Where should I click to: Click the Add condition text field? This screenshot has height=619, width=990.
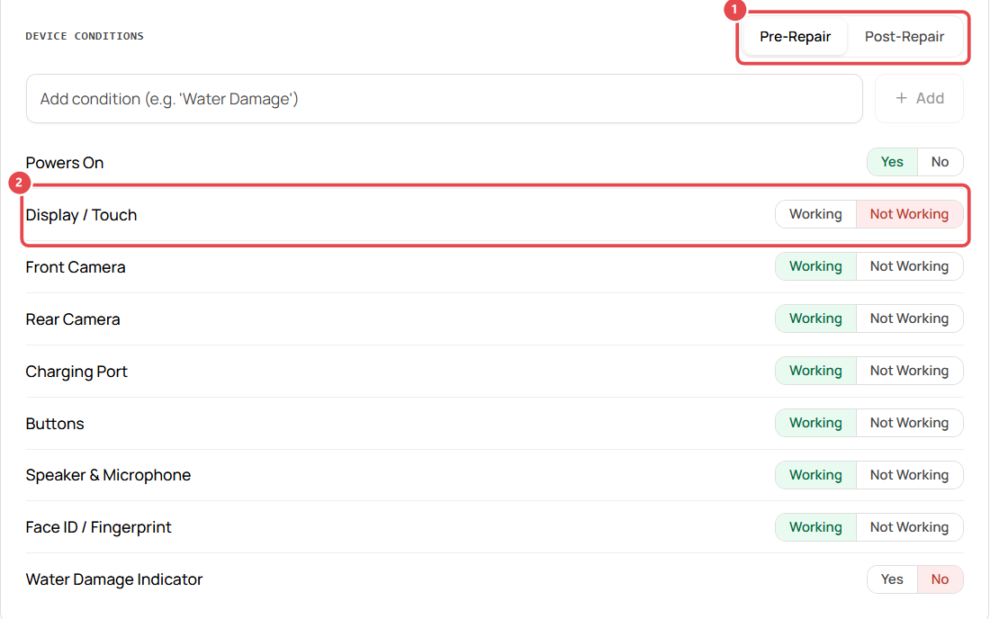click(x=444, y=98)
